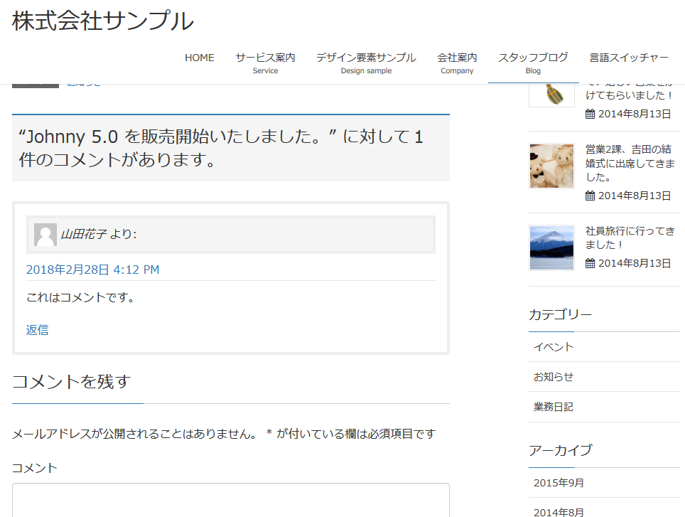Screen dimensions: 685x517
Task: Open the teddy bear wedding thumbnail
Action: pyautogui.click(x=551, y=166)
